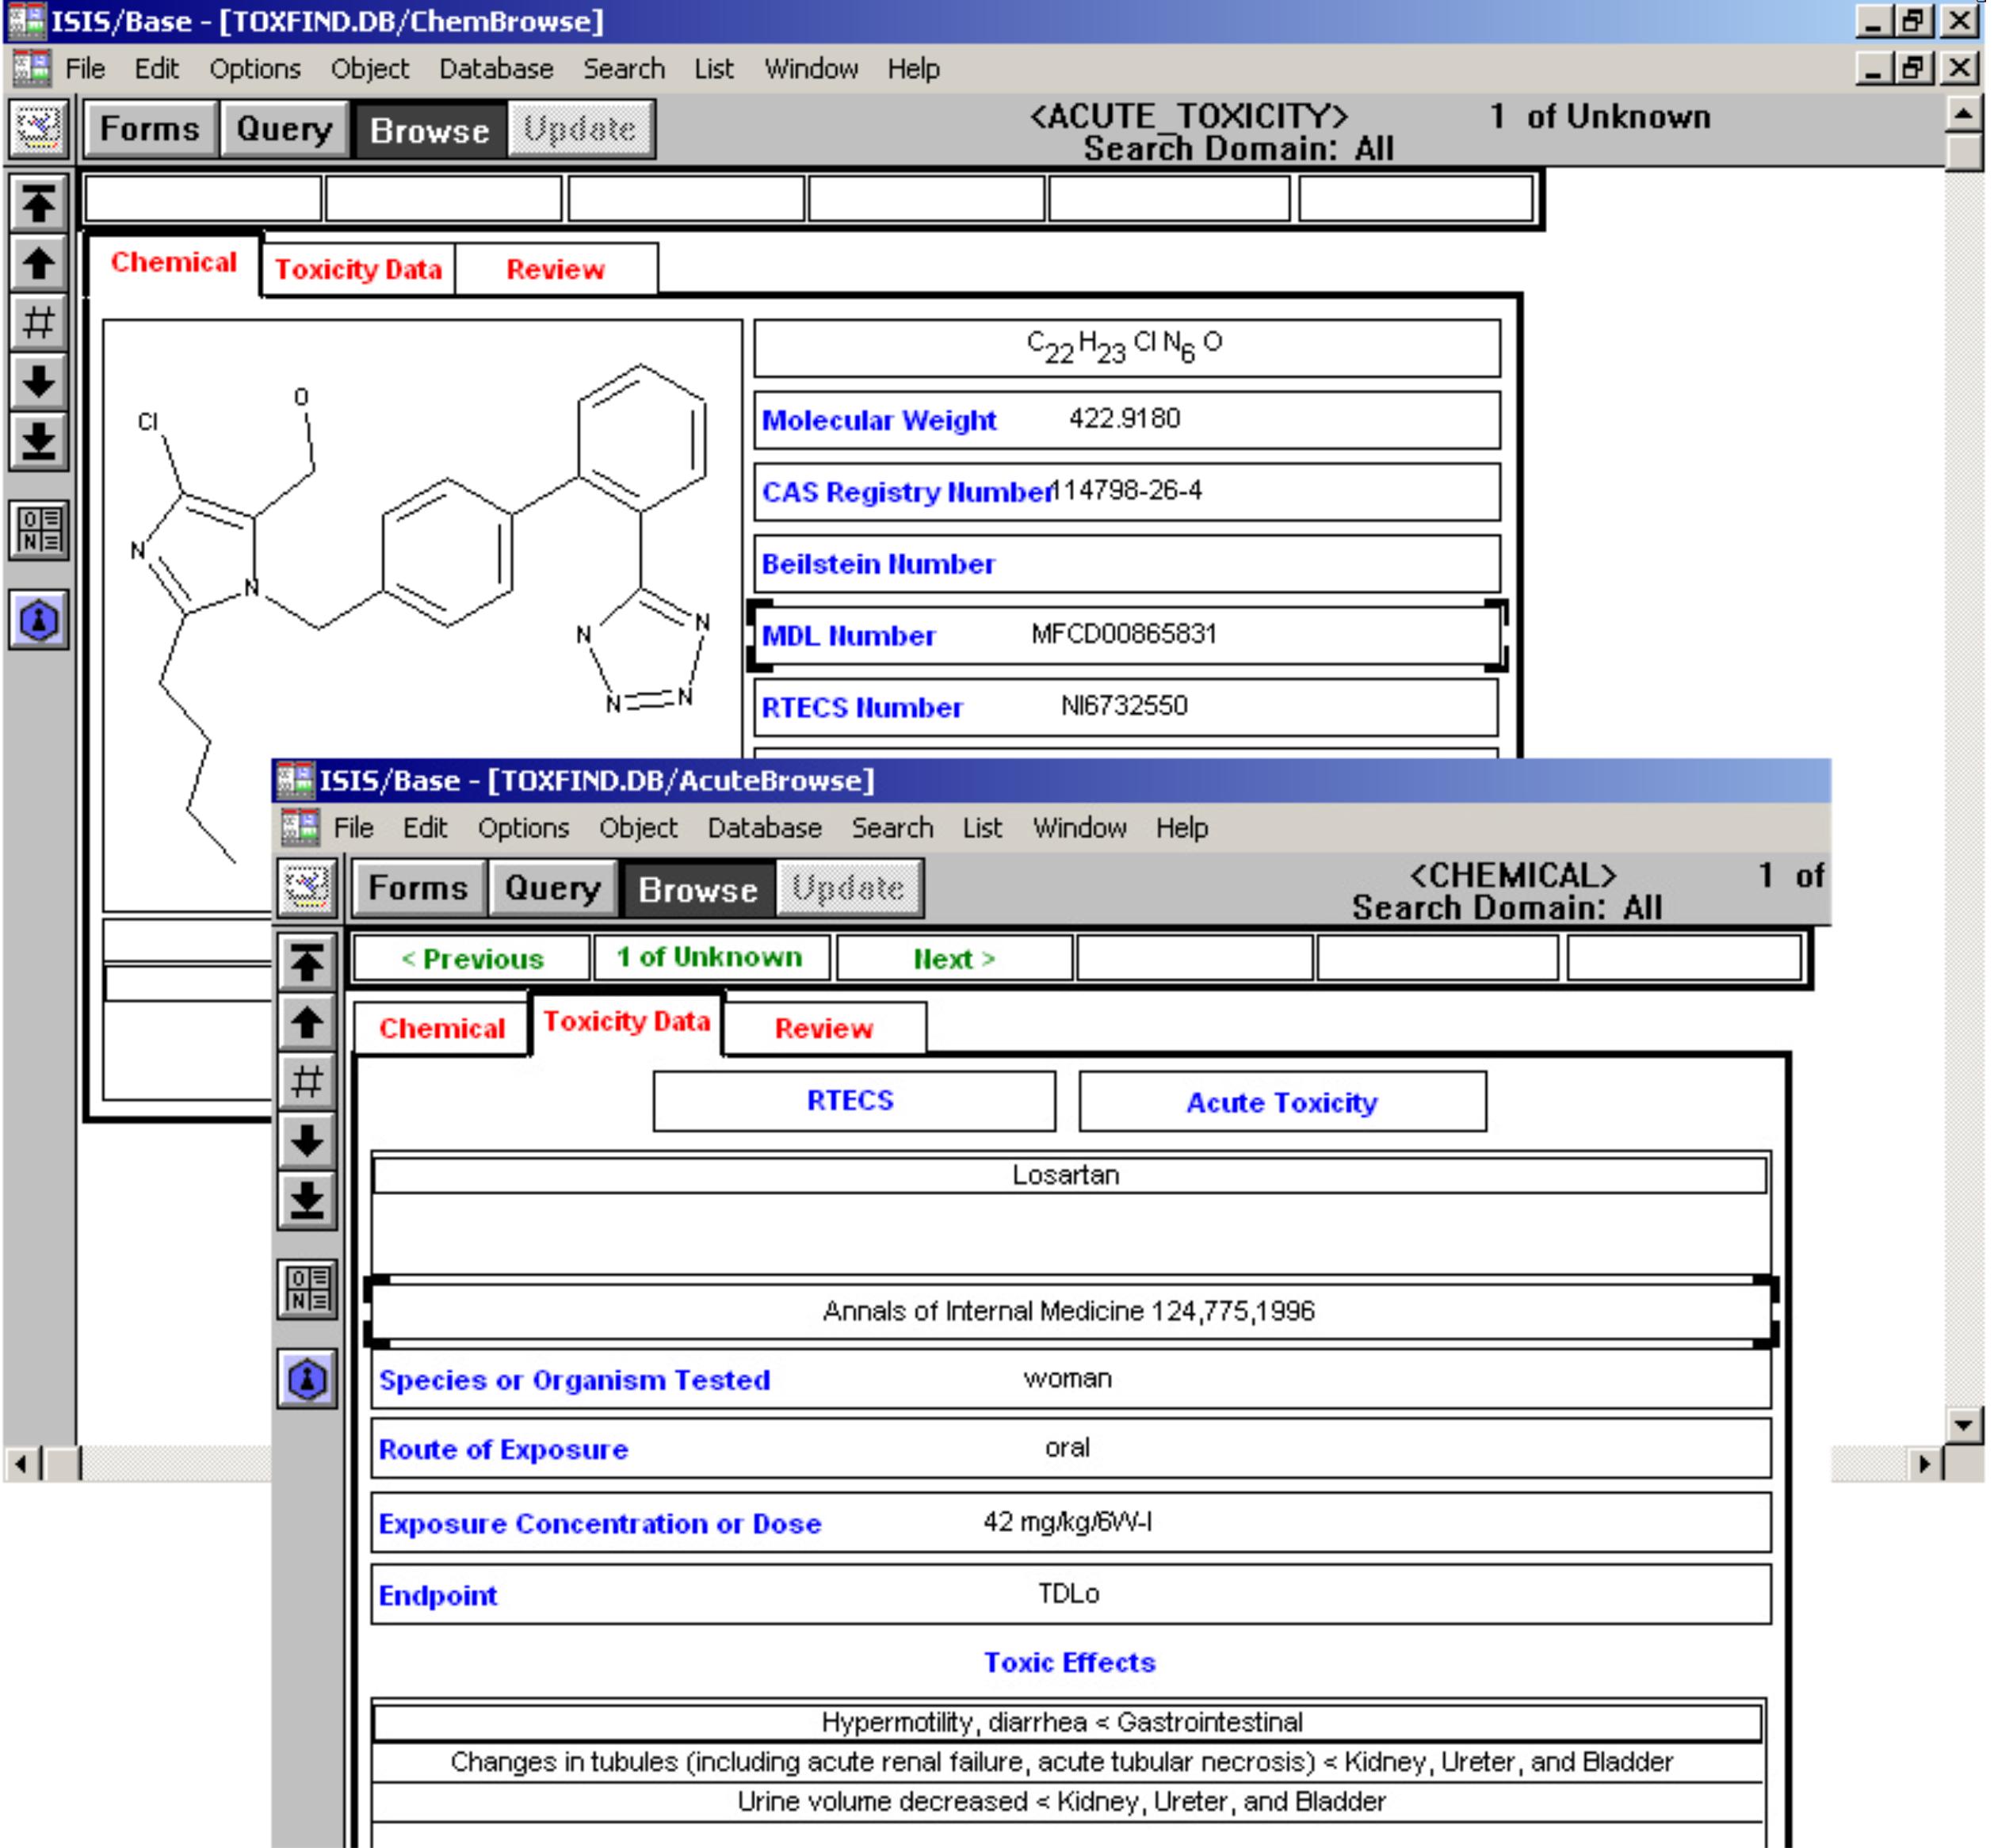
Task: Activate Browse mode in AcuteBrowse window
Action: [697, 888]
